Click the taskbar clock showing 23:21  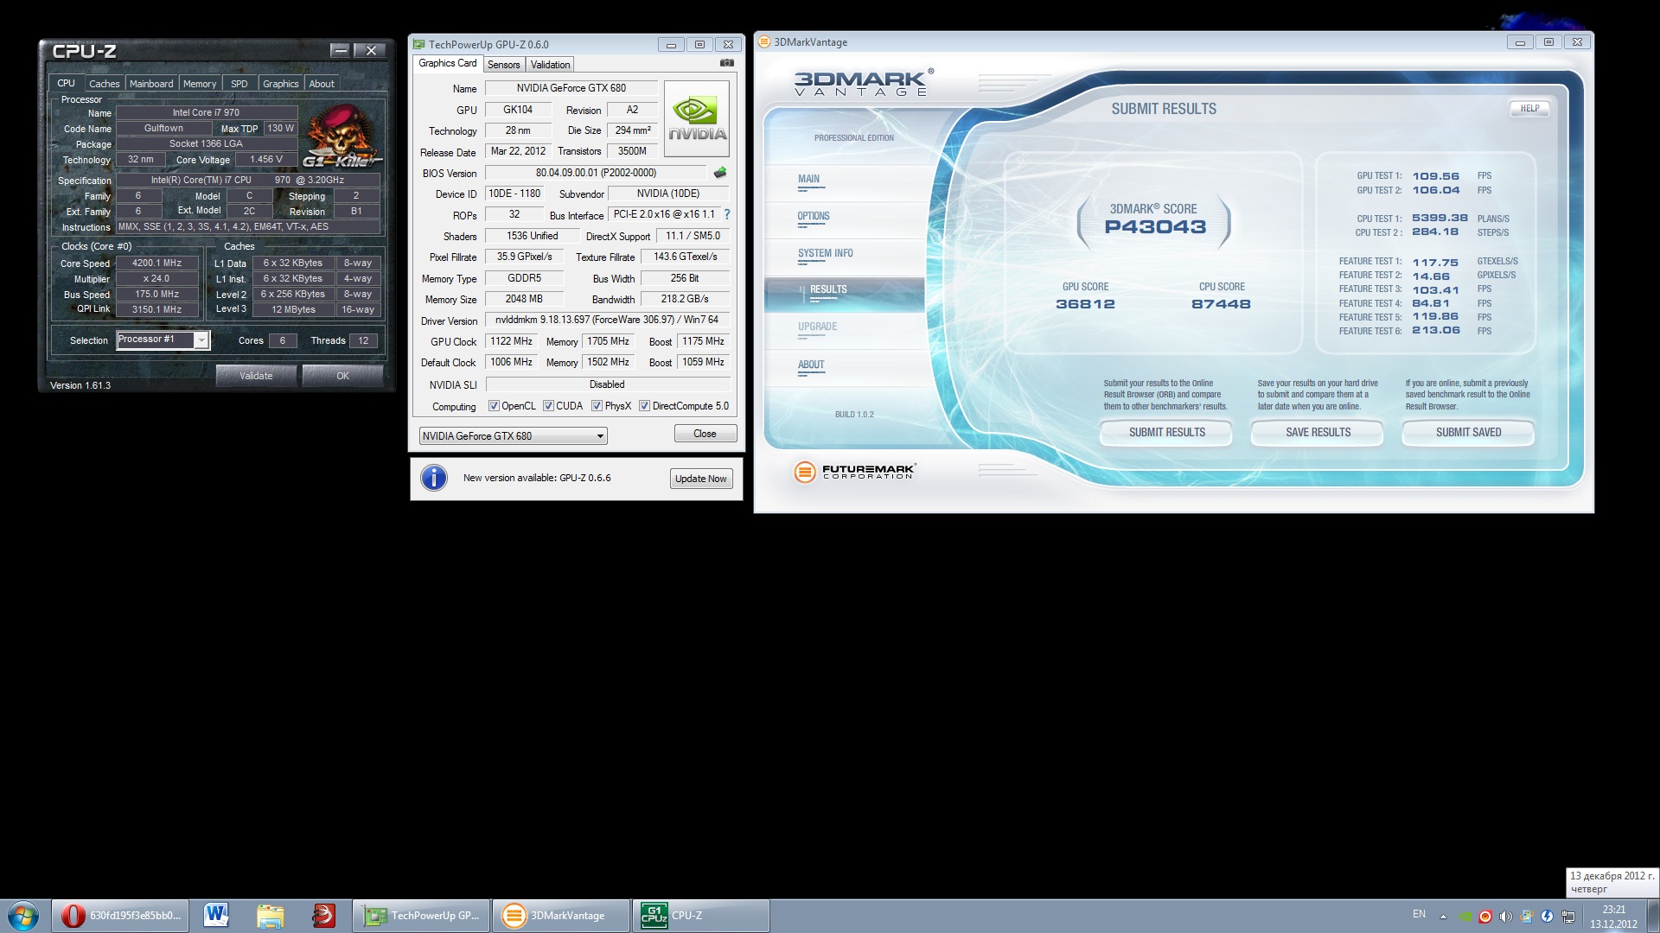(1613, 916)
